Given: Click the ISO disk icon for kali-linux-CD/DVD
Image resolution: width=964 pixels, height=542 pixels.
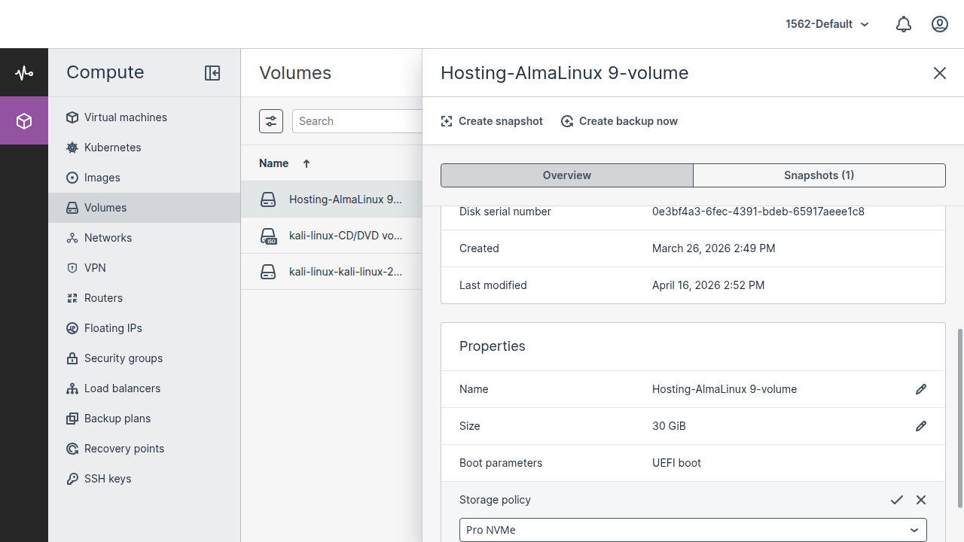Looking at the screenshot, I should [x=268, y=236].
